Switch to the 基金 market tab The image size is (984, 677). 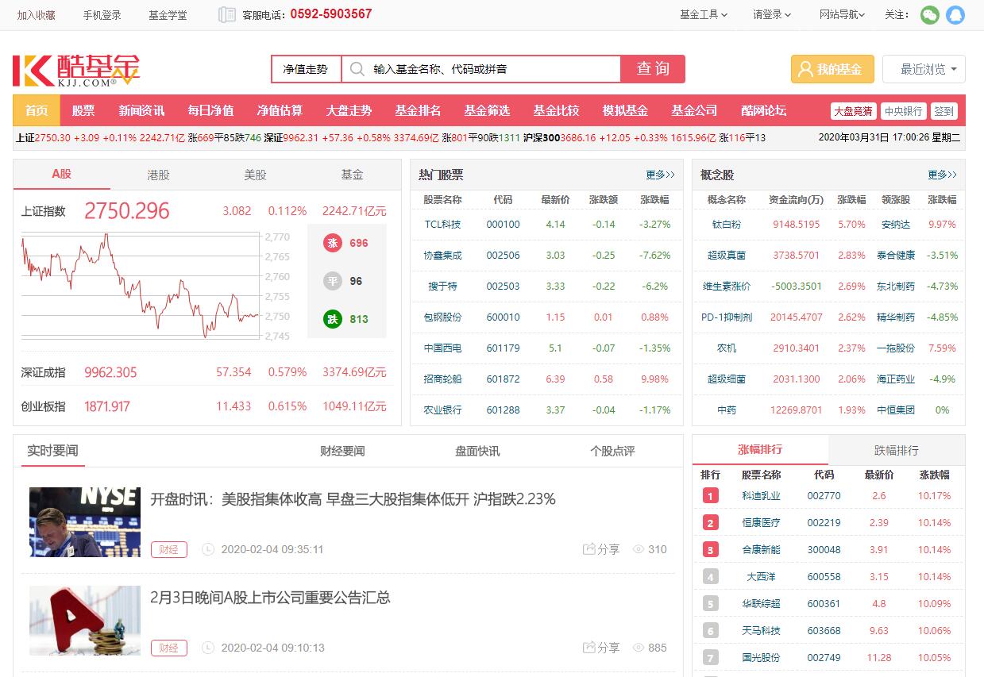tap(352, 175)
